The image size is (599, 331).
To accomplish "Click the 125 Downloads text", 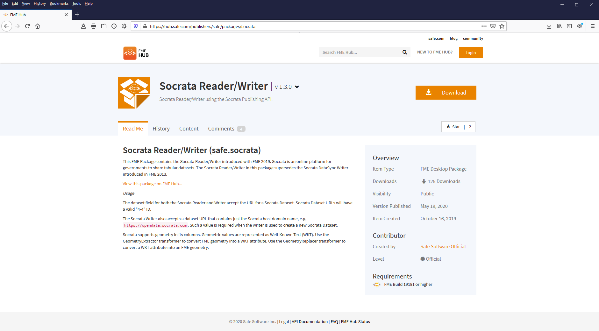I will (x=444, y=181).
